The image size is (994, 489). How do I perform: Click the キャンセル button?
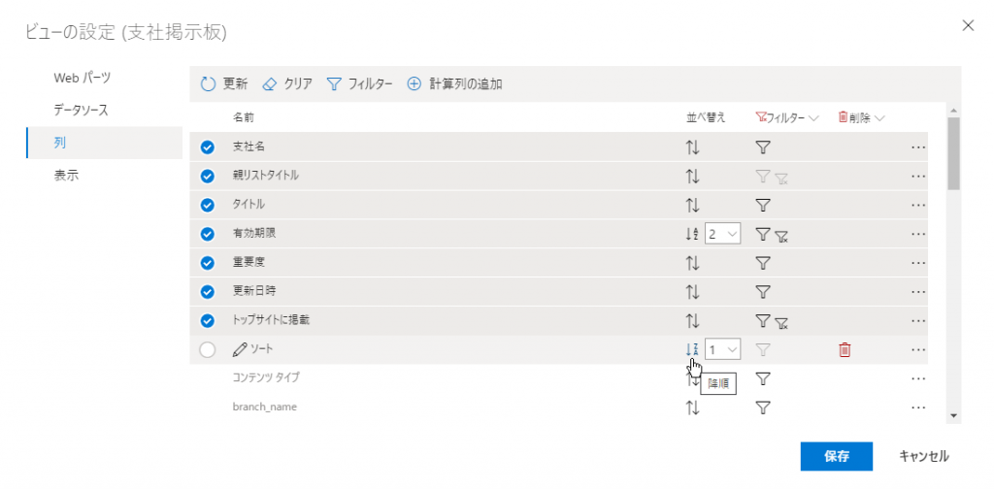point(923,456)
